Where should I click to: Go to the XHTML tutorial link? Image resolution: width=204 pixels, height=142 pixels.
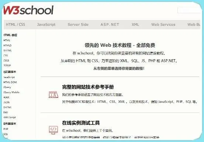click(7, 50)
